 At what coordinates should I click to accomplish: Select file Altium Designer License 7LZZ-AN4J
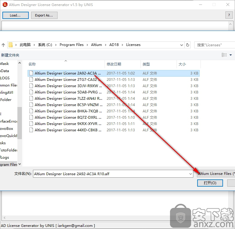113,99
